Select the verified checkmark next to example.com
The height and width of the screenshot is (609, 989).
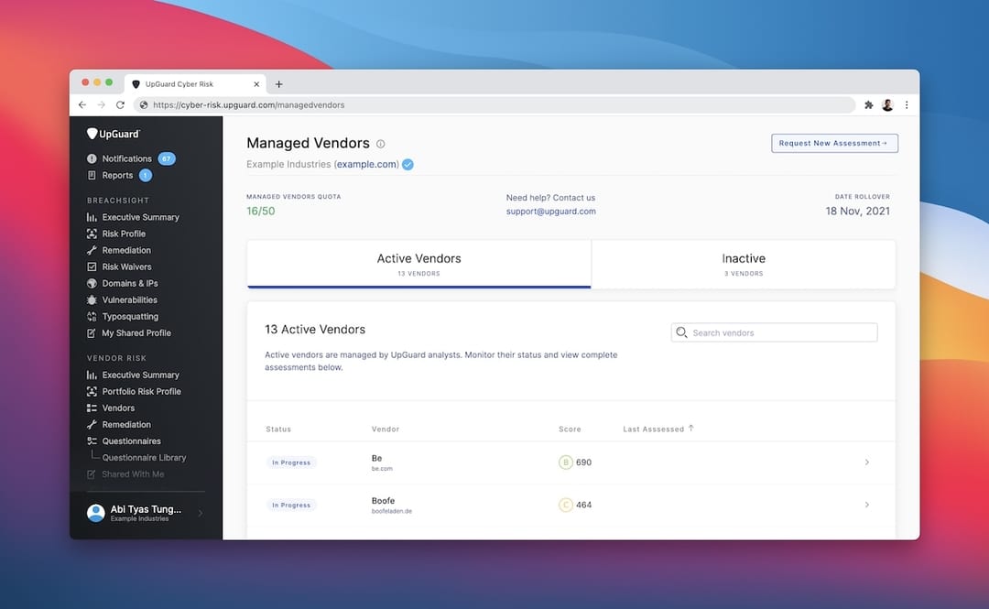pos(406,164)
